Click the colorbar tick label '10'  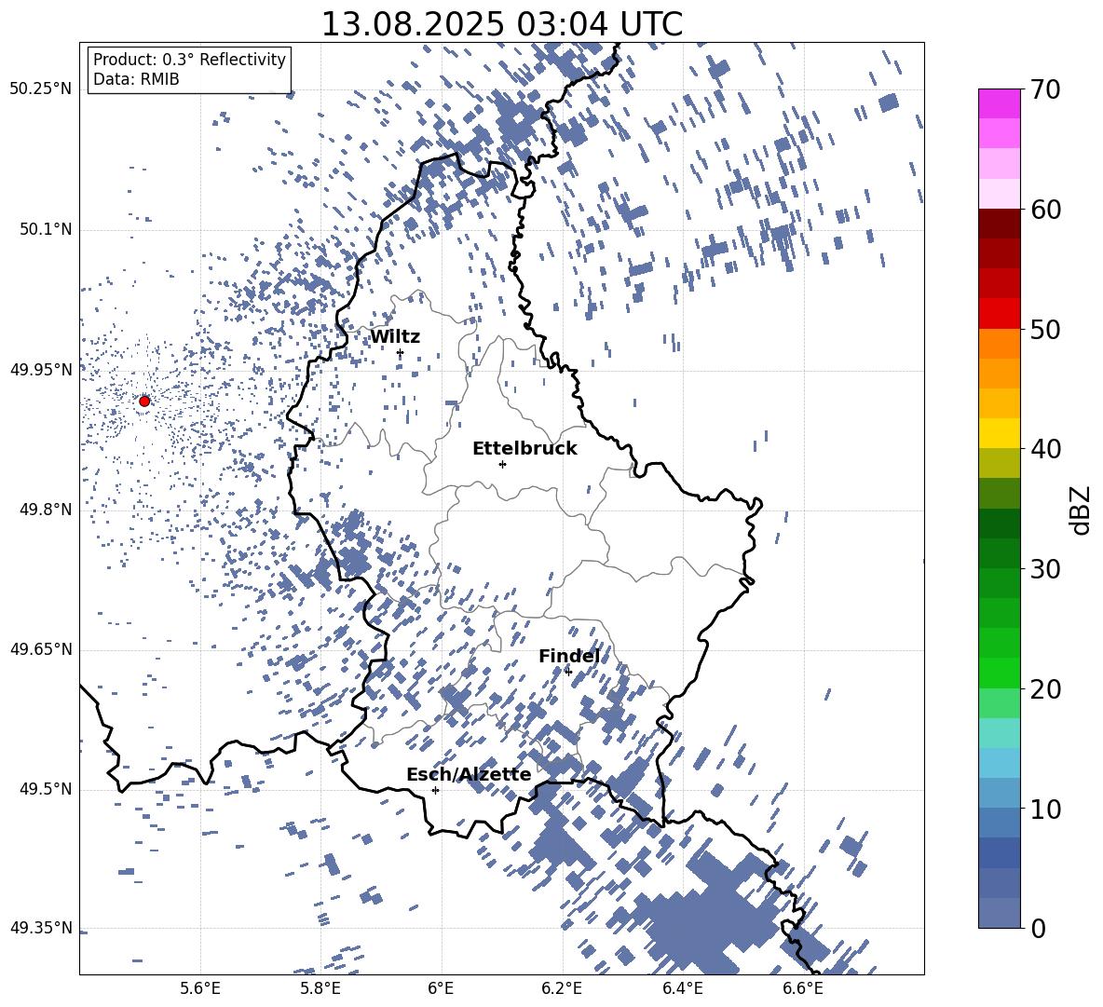[1045, 809]
